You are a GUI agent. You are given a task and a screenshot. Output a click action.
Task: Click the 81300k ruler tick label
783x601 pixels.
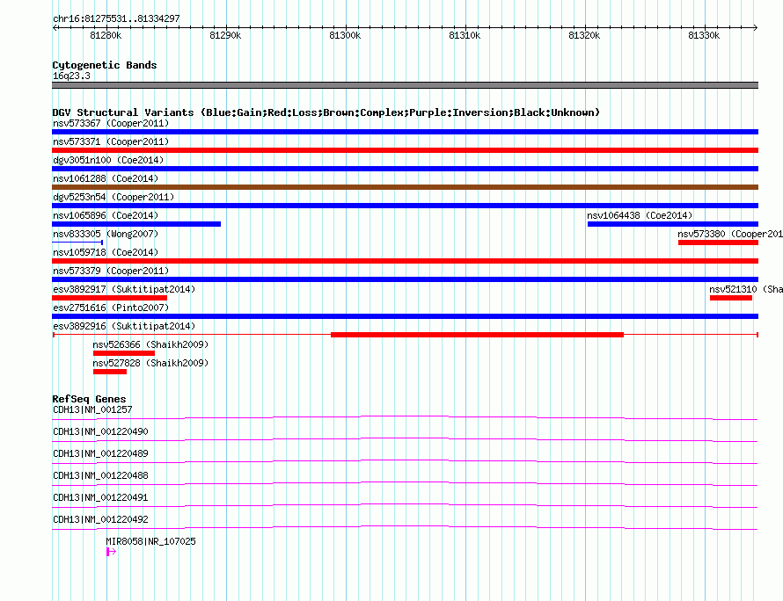point(345,35)
